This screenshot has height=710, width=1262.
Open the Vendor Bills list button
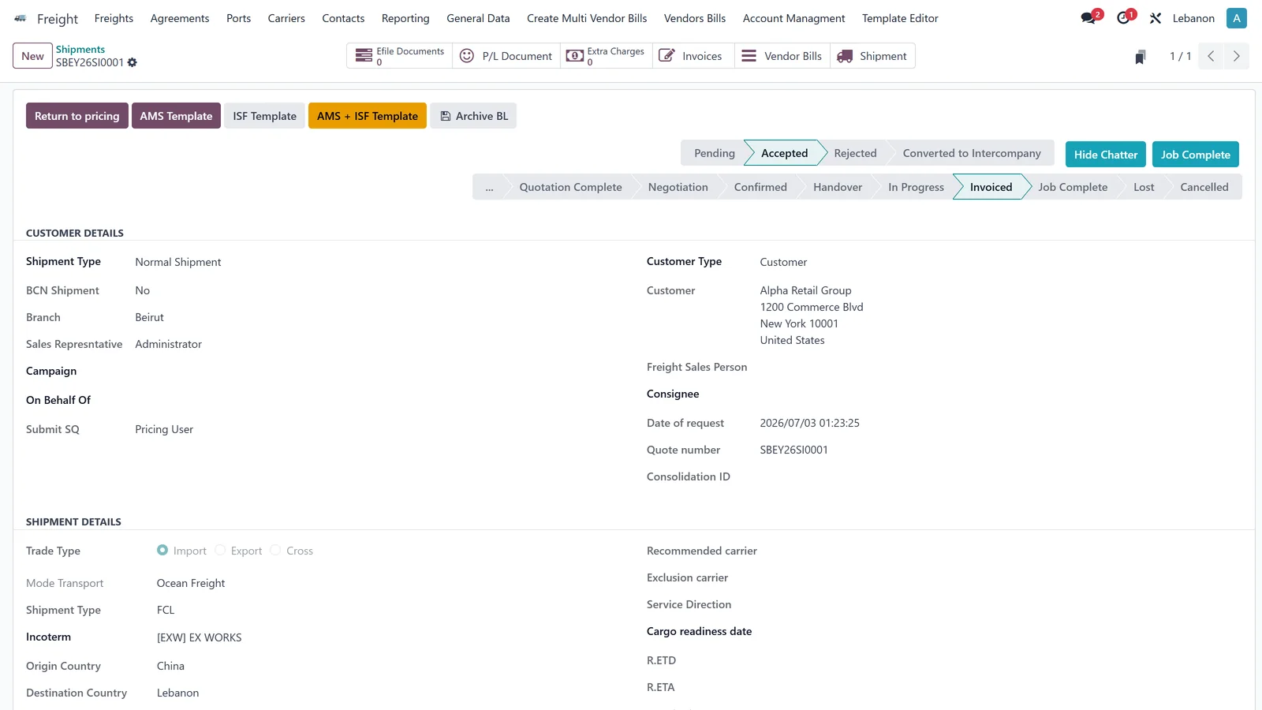coord(782,56)
